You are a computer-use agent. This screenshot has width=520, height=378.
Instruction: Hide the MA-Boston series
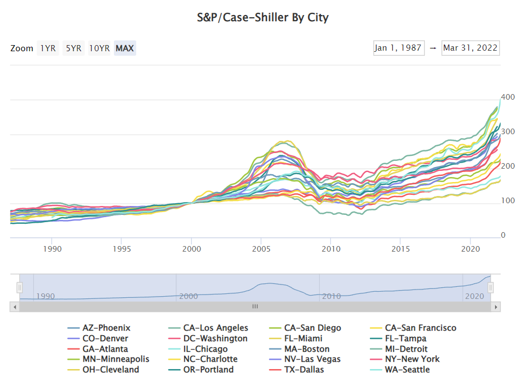point(299,349)
